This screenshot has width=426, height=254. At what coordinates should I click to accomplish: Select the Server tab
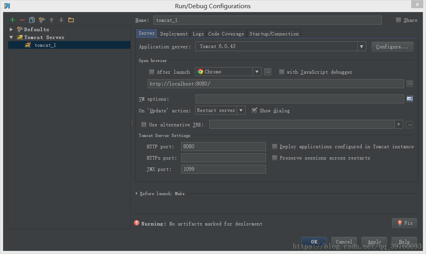pyautogui.click(x=147, y=33)
